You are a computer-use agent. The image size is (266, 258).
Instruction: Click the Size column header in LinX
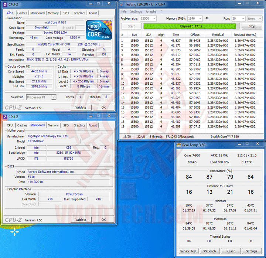134,35
